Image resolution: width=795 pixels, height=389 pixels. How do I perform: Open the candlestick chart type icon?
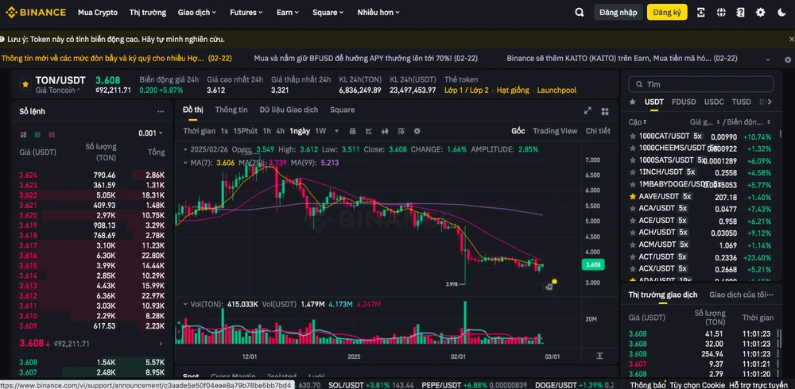[x=385, y=131]
